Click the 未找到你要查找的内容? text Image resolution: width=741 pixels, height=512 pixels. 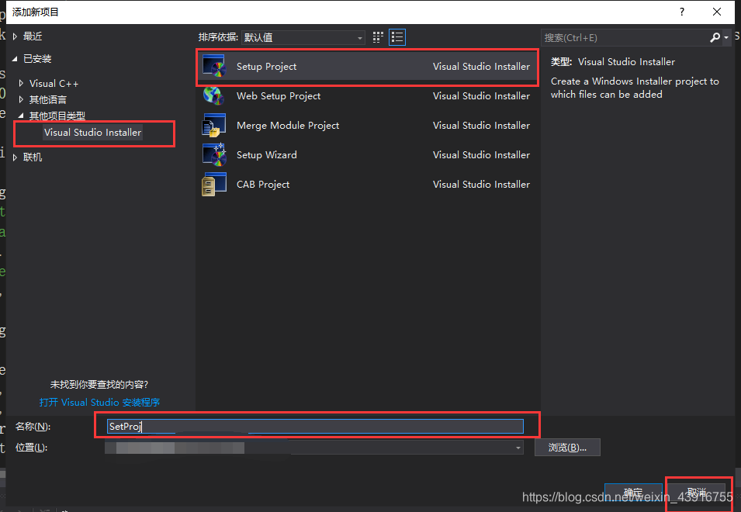99,385
